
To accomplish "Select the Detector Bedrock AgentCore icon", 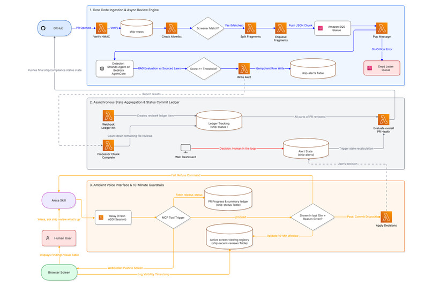I will [x=102, y=68].
